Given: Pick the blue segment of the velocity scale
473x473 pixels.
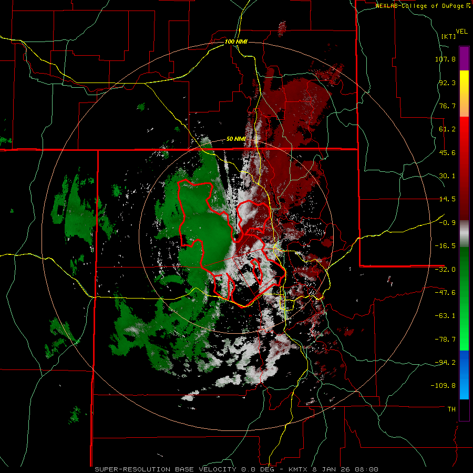Looking at the screenshot, I should (464, 375).
